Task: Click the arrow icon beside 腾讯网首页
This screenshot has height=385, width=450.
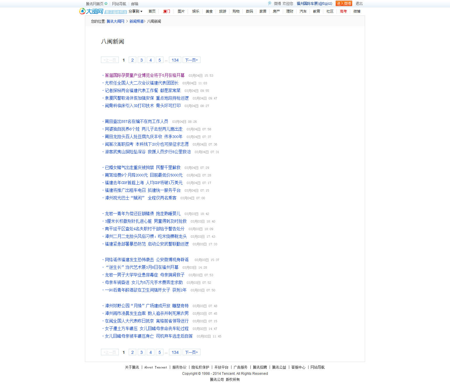Action: [x=106, y=4]
